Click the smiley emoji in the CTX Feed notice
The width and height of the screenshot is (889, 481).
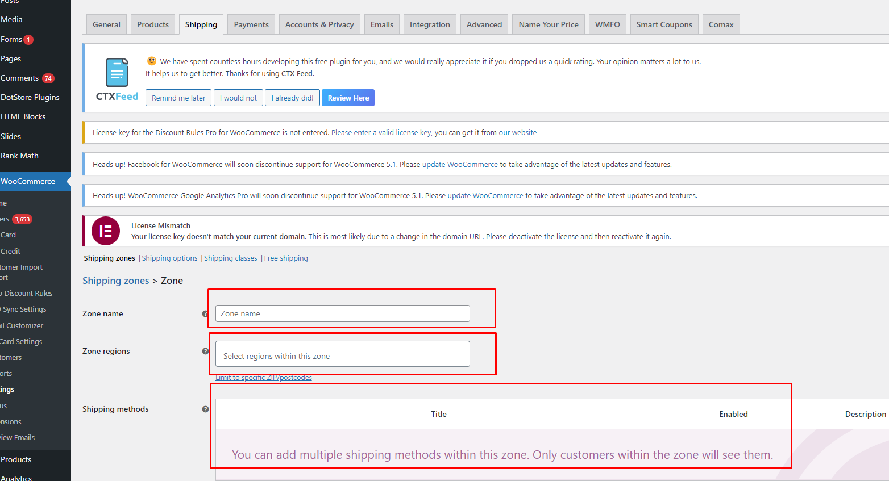(152, 61)
